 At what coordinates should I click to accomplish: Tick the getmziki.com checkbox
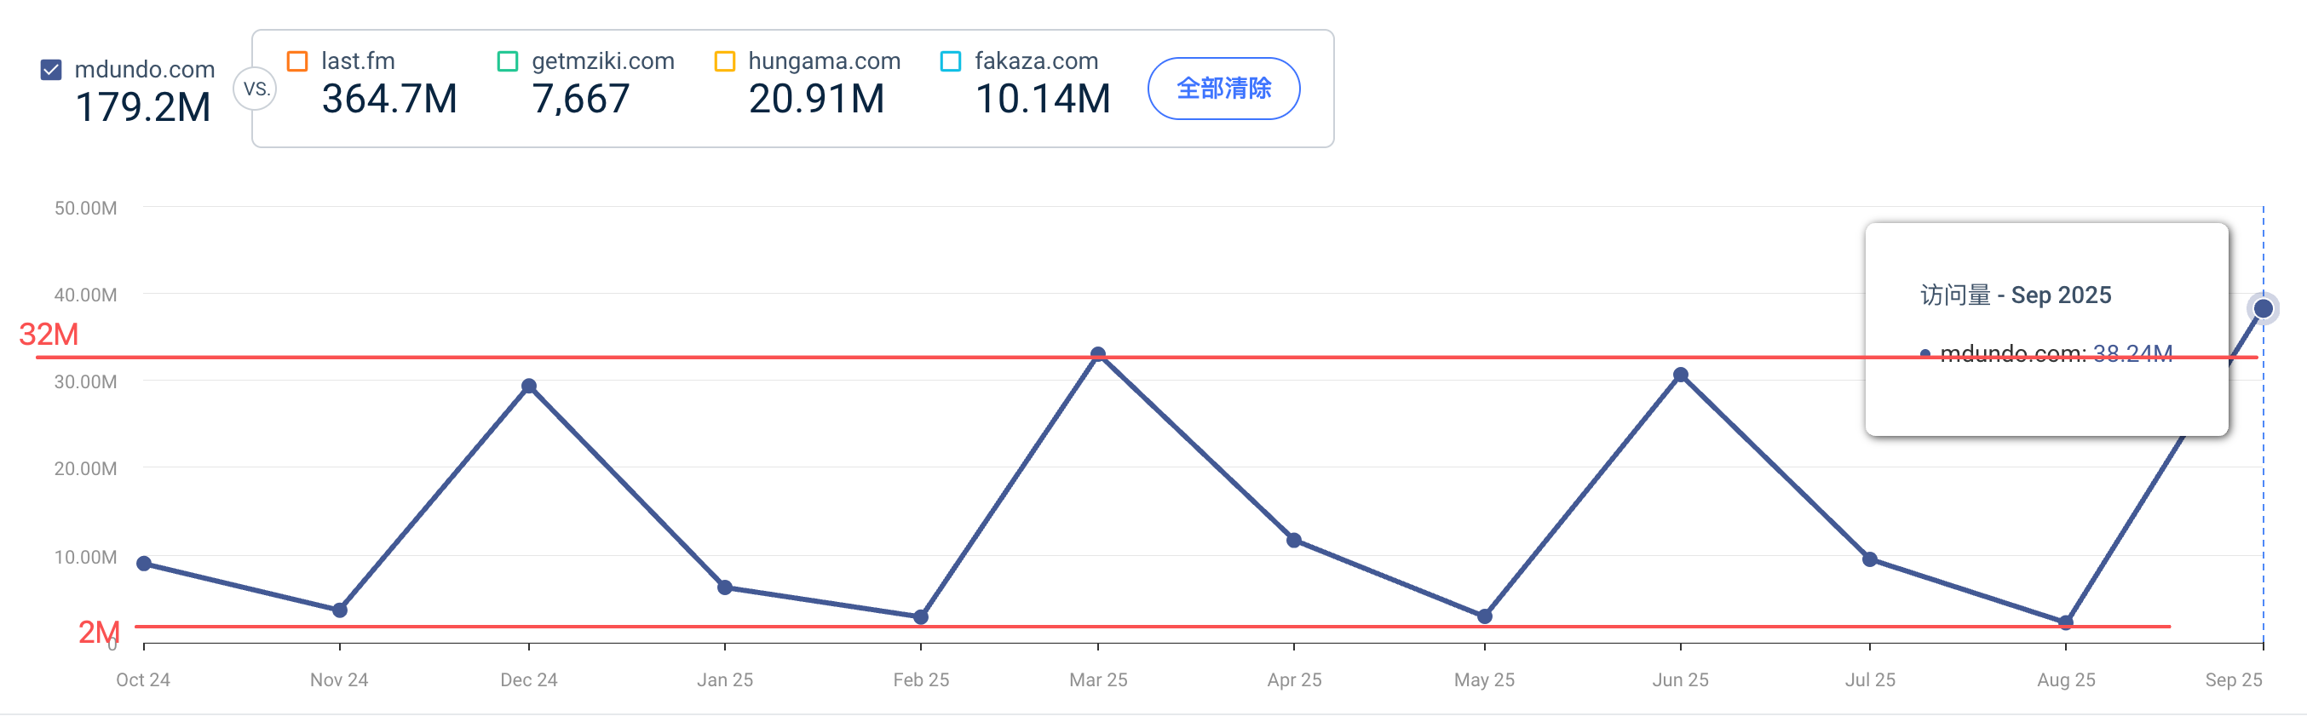[x=508, y=60]
